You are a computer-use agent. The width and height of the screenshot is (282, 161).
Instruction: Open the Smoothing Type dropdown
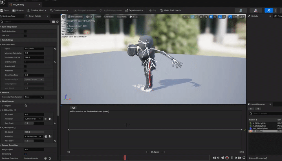click(x=34, y=79)
